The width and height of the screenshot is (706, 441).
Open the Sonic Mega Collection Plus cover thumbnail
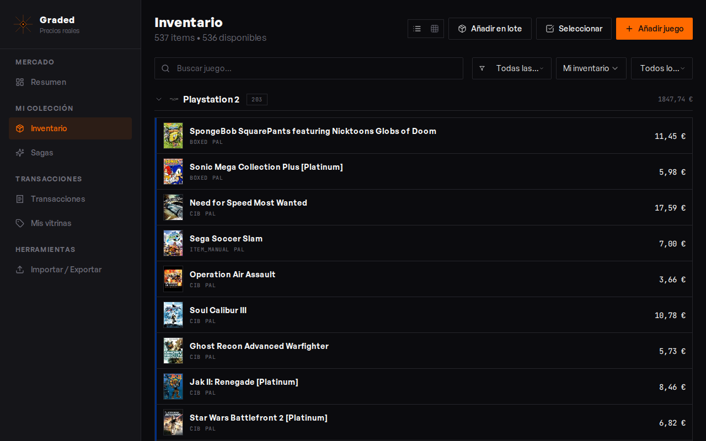click(x=173, y=171)
